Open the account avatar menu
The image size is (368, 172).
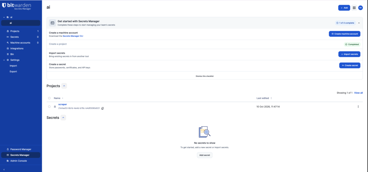[x=360, y=8]
